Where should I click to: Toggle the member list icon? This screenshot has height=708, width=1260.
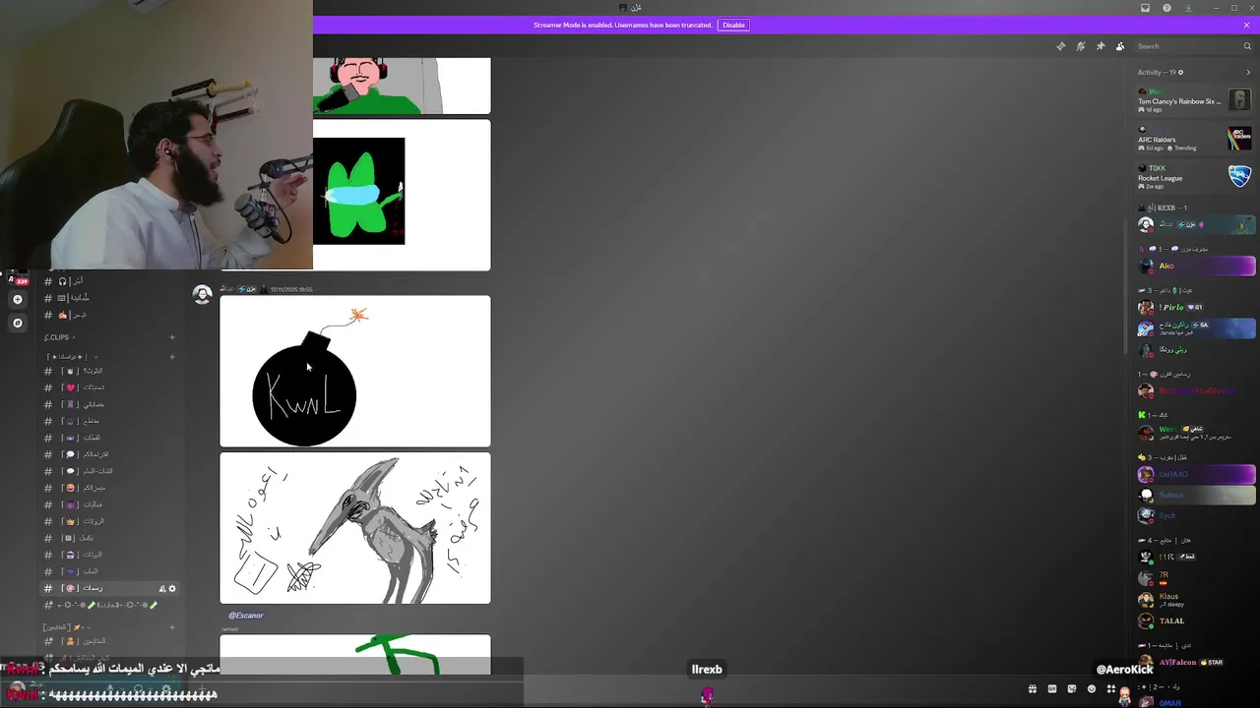[x=1120, y=46]
